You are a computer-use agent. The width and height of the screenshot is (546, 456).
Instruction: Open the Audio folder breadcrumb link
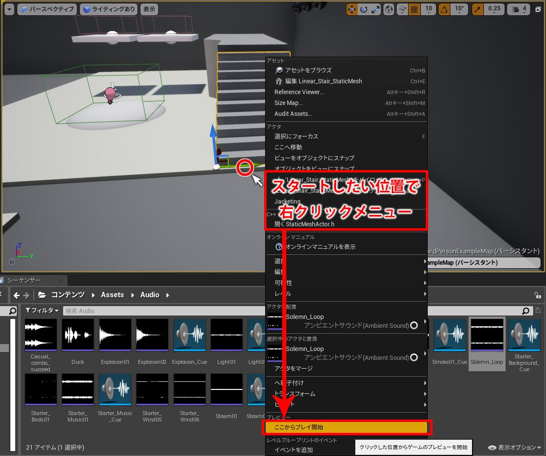tap(149, 295)
